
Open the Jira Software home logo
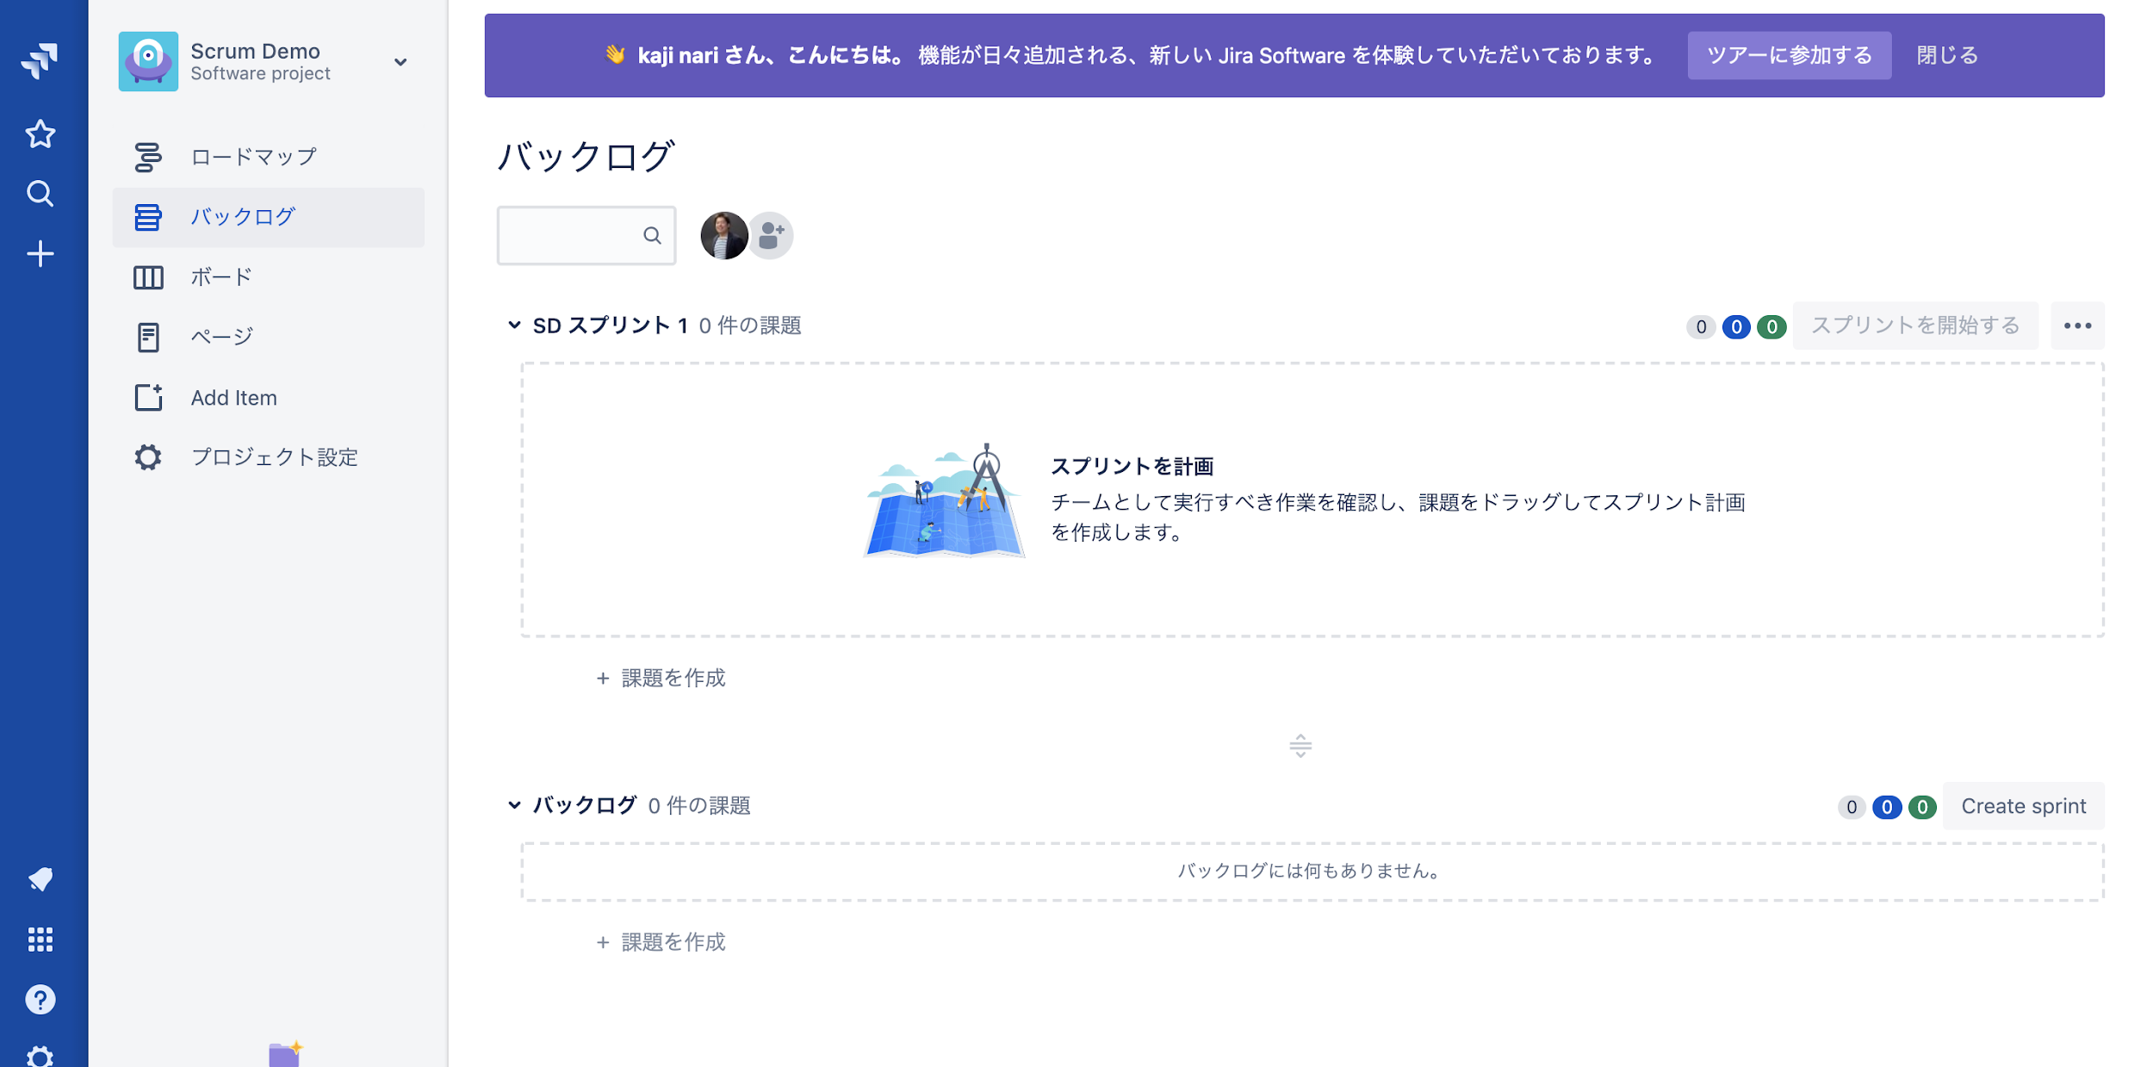pyautogui.click(x=40, y=60)
